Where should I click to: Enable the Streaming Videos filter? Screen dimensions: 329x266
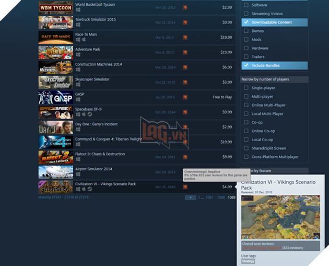pyautogui.click(x=246, y=14)
